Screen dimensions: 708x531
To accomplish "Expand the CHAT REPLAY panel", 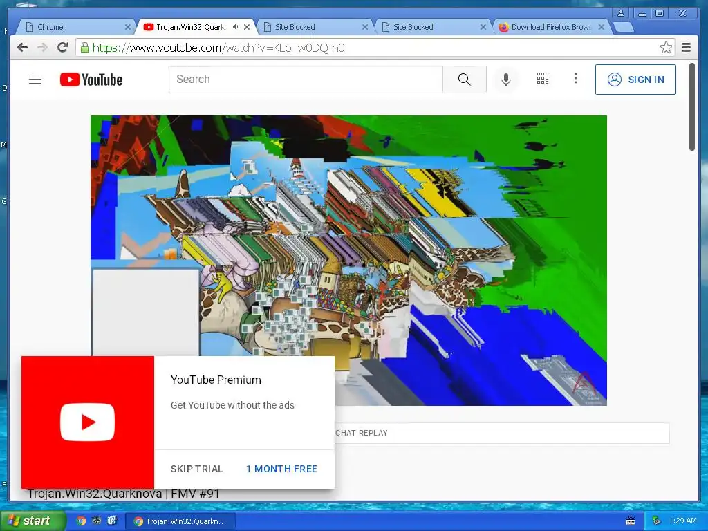I will click(x=501, y=433).
